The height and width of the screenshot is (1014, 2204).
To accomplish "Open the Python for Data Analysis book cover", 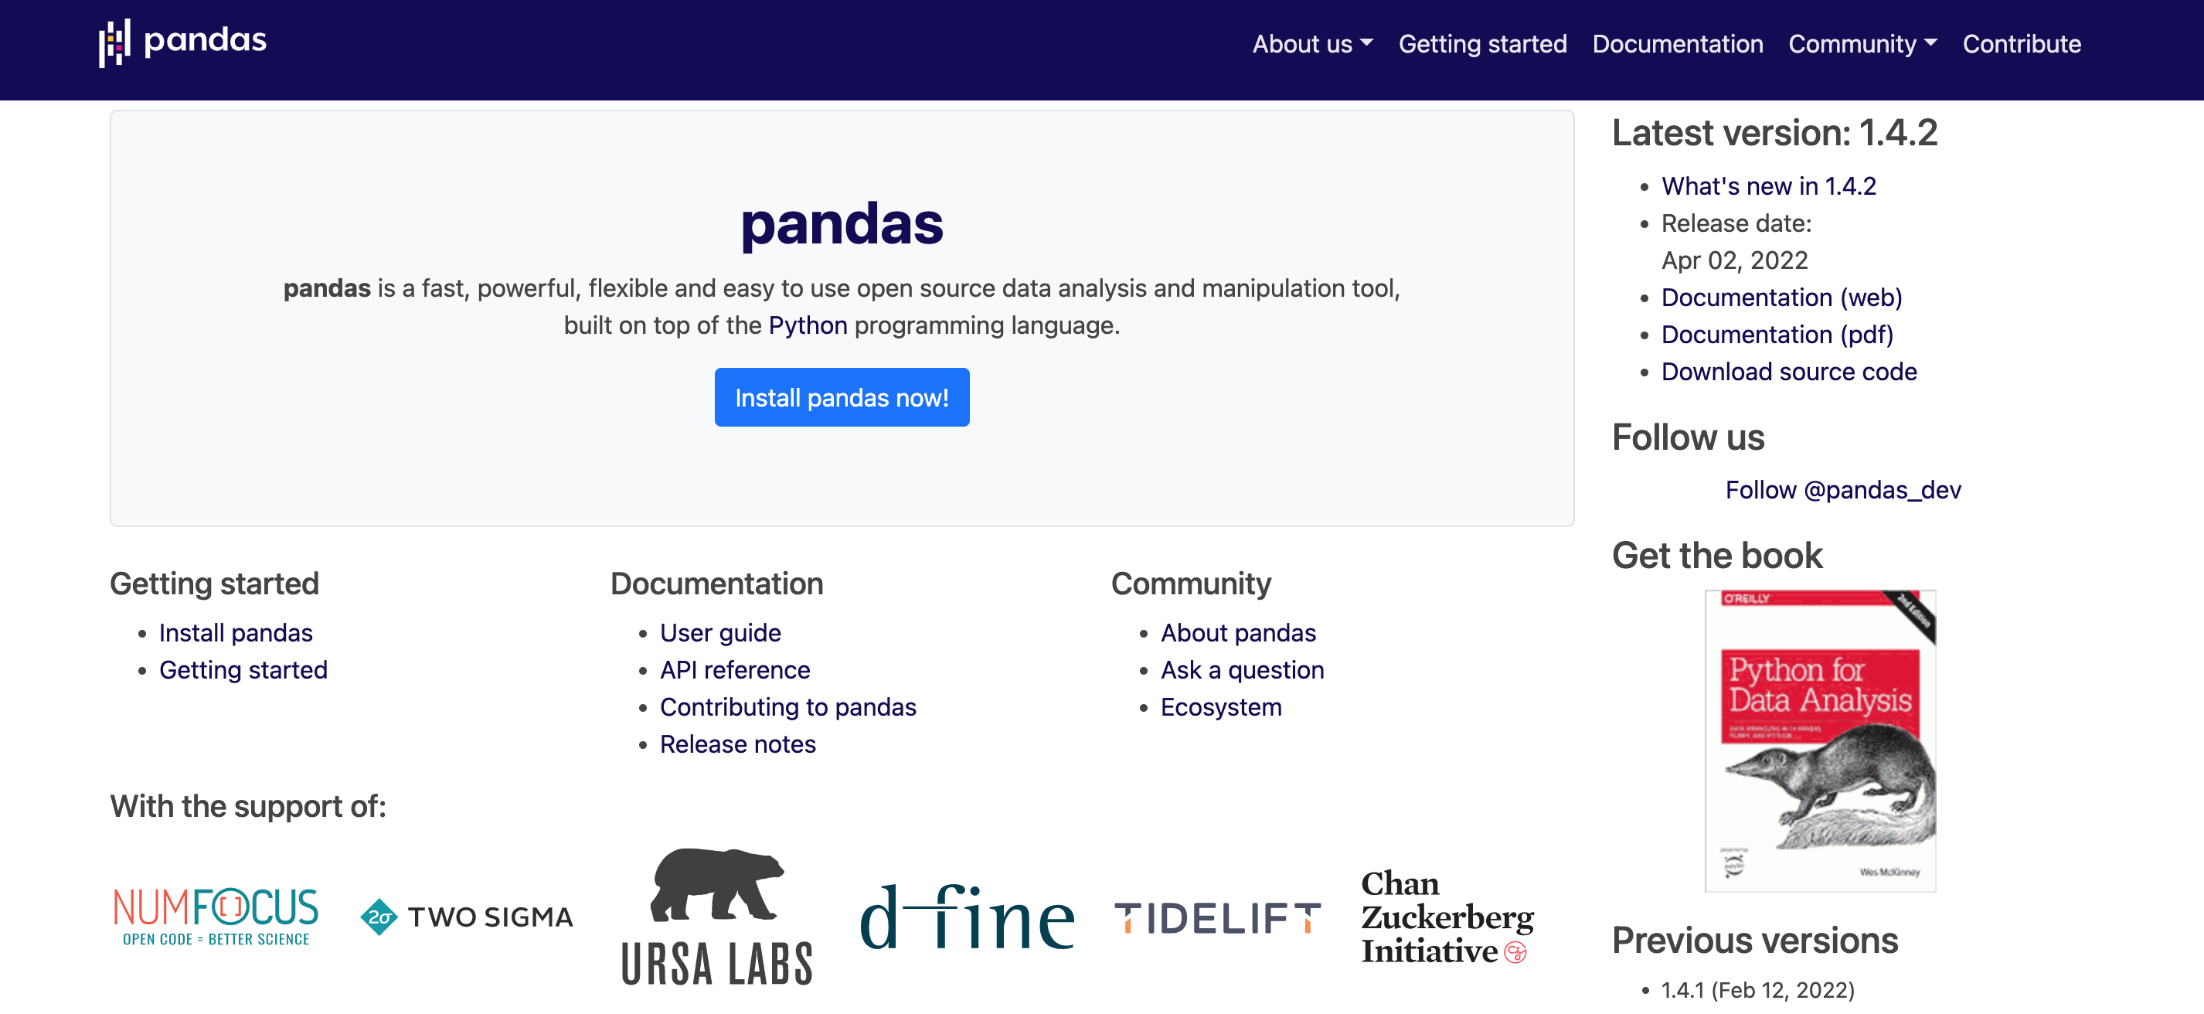I will (x=1820, y=740).
